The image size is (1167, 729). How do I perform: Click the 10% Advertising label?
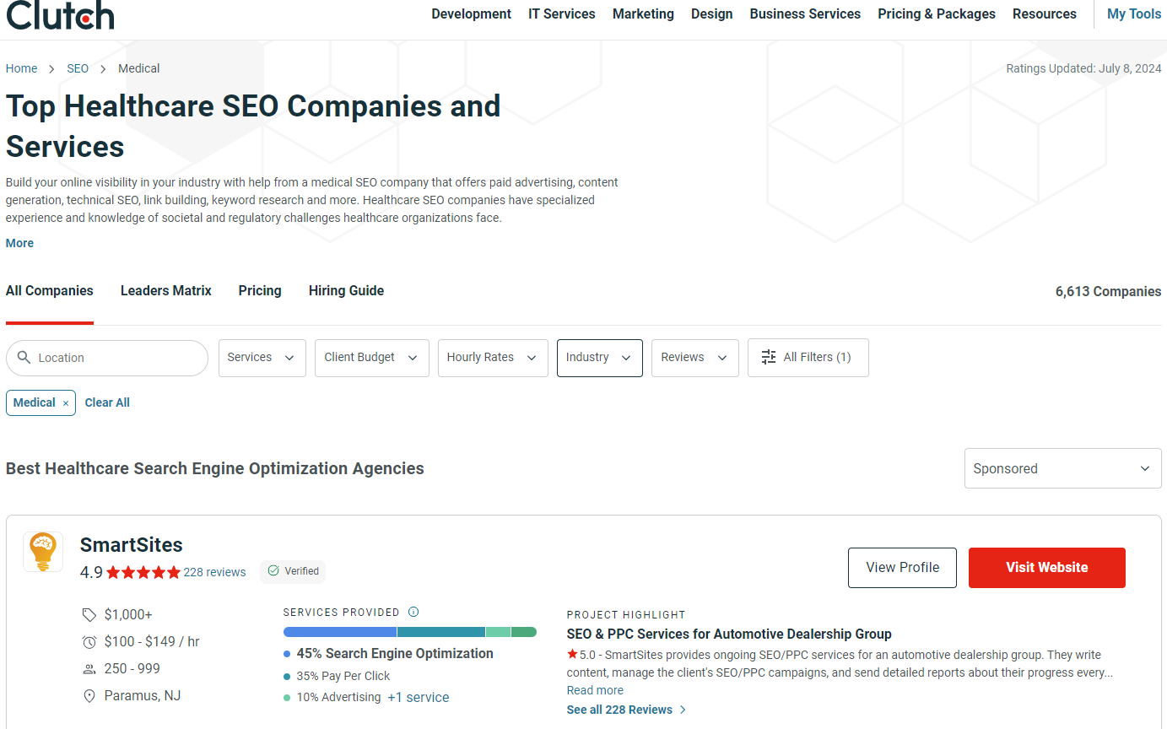[338, 698]
